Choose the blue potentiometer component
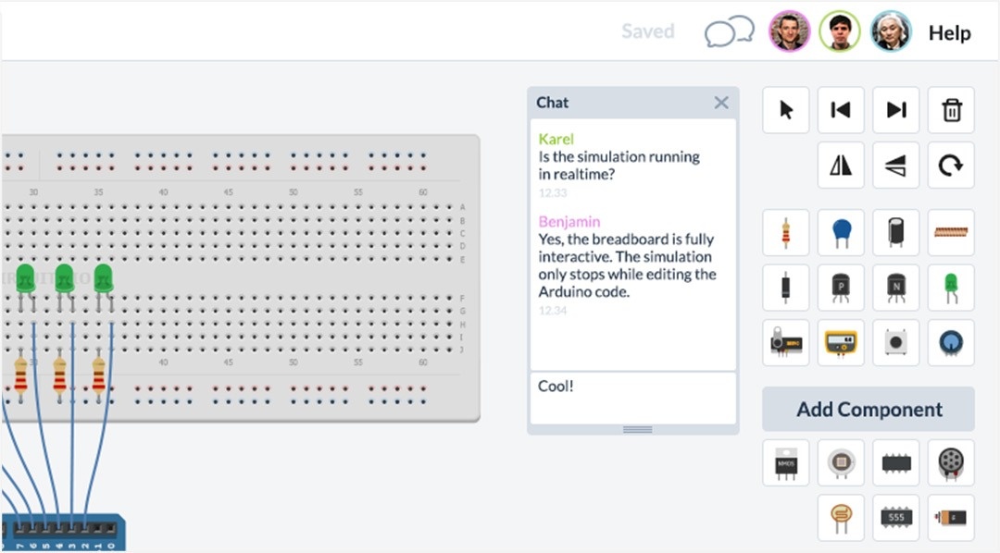 (951, 343)
